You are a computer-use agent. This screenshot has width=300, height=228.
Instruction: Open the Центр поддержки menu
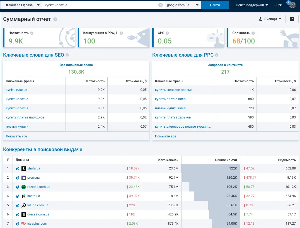point(252,5)
